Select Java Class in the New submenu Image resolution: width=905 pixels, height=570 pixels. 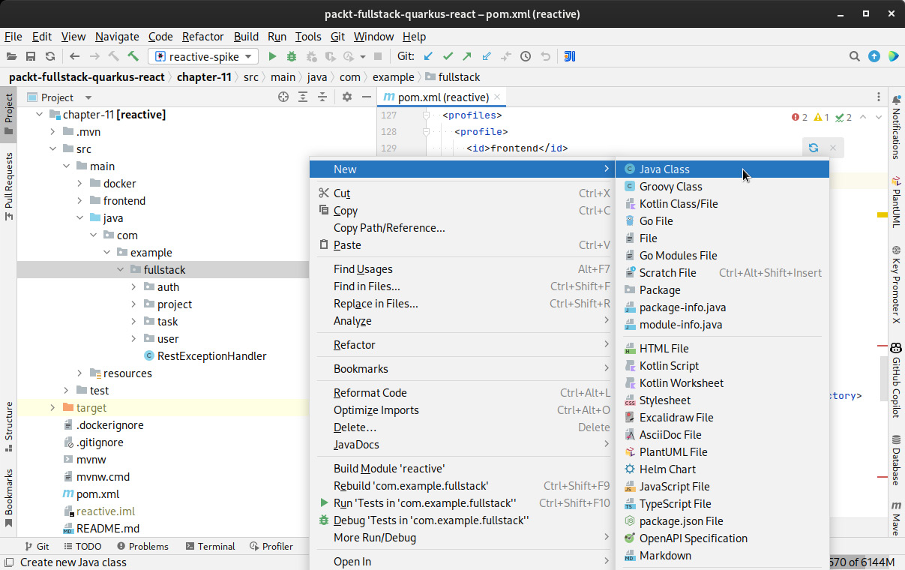665,169
